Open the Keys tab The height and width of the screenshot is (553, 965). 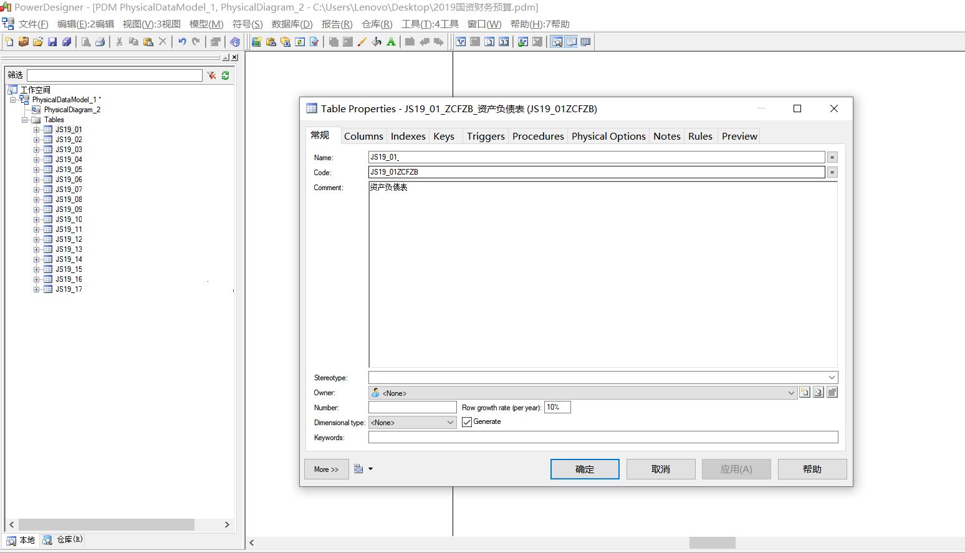(x=444, y=136)
